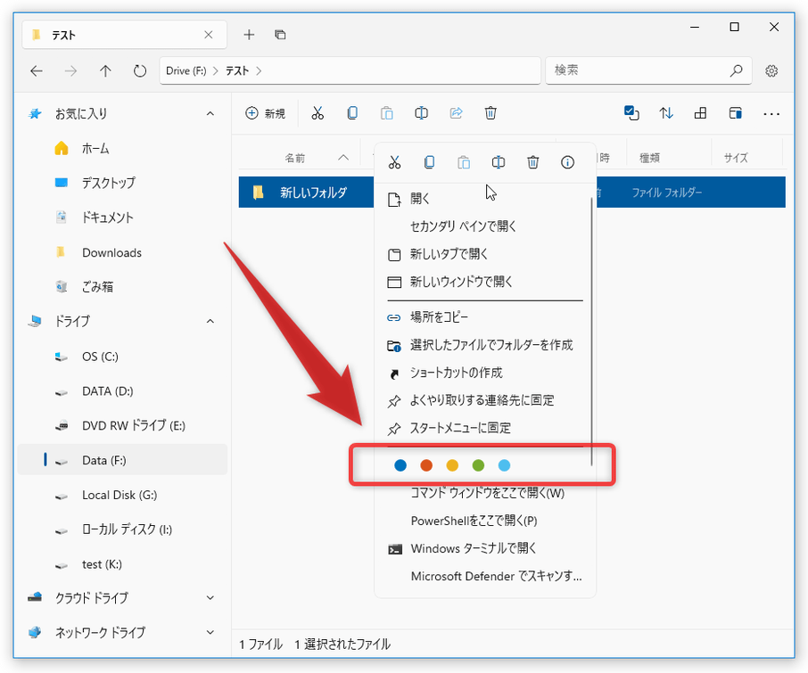The image size is (808, 673).
Task: Open the sort options icon in the toolbar
Action: click(x=666, y=113)
